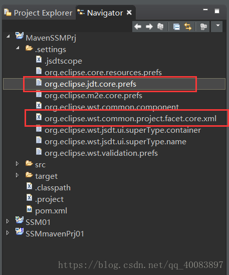The width and height of the screenshot is (229, 275).
Task: Click the SSM01 project icon
Action: click(20, 220)
